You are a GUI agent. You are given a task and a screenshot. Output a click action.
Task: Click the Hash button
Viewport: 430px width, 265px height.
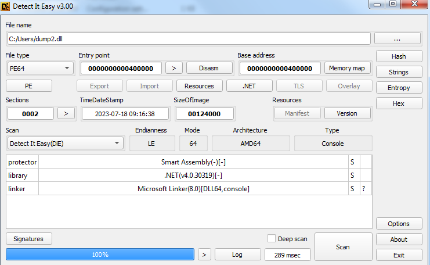coord(399,56)
